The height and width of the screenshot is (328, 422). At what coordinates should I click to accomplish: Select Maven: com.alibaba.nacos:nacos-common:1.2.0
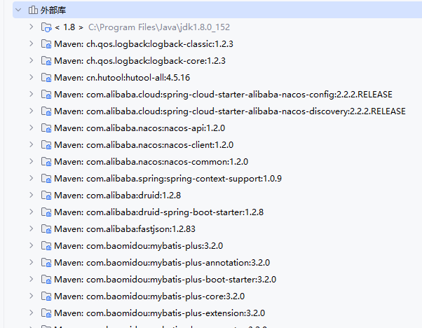pos(151,162)
